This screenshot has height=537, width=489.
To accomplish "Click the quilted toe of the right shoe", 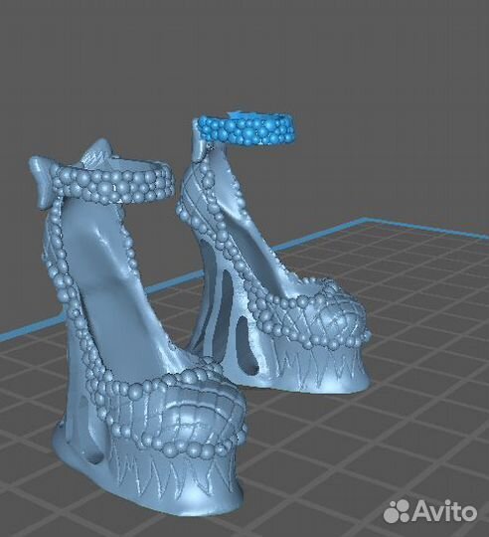I will [x=330, y=317].
